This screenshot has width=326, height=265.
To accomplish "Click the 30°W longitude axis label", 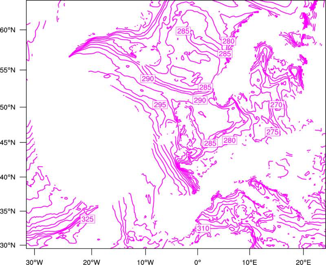I will click(x=34, y=262).
